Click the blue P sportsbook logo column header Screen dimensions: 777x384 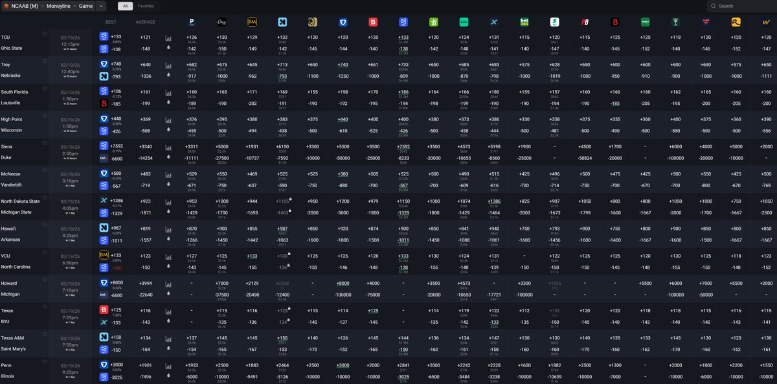click(x=192, y=22)
